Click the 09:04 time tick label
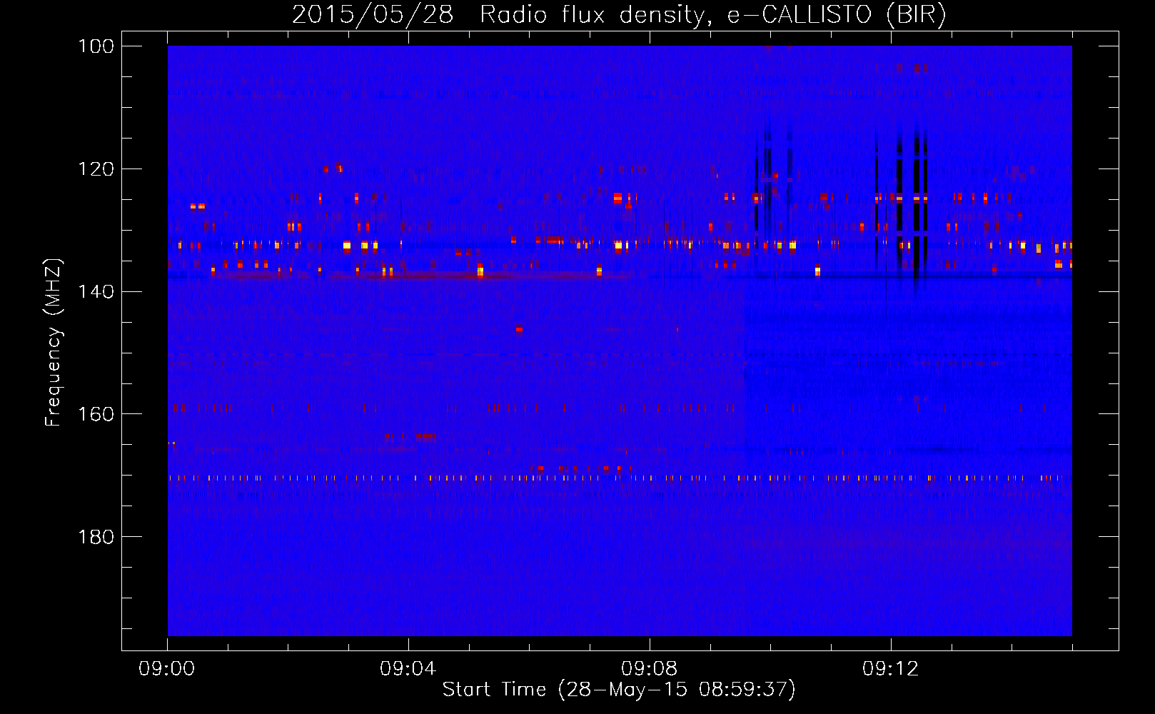This screenshot has width=1155, height=714. coord(408,669)
